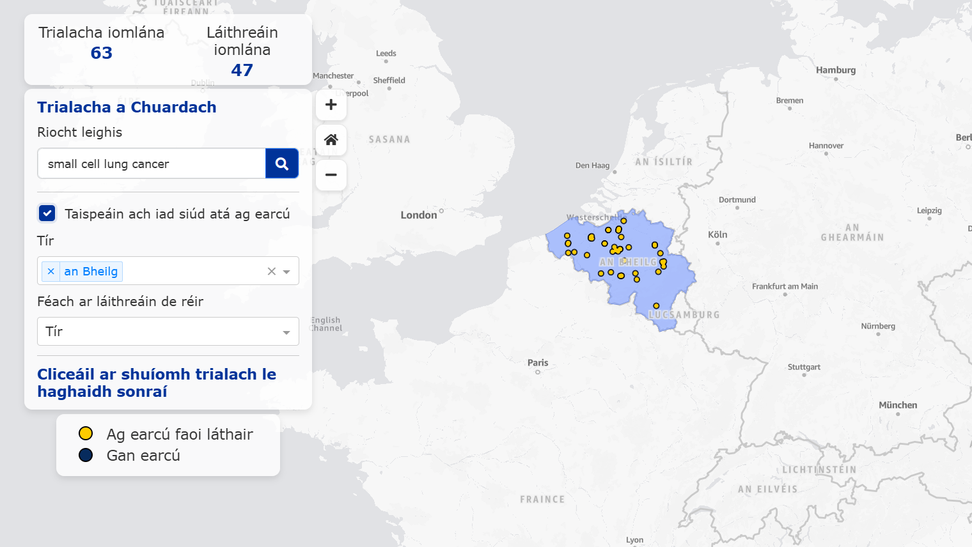Remove the 'an Bheilg' country tag
The width and height of the screenshot is (972, 547).
pos(51,272)
